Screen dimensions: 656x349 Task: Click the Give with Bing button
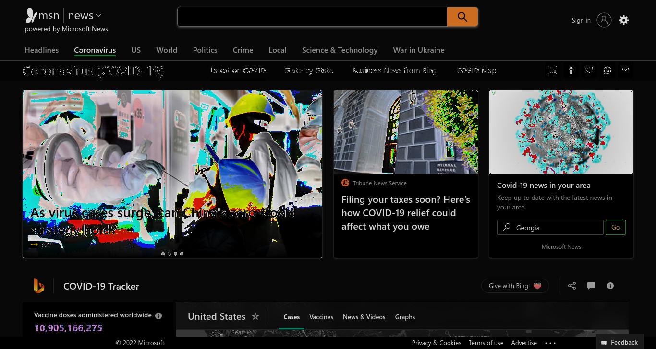[x=515, y=286]
